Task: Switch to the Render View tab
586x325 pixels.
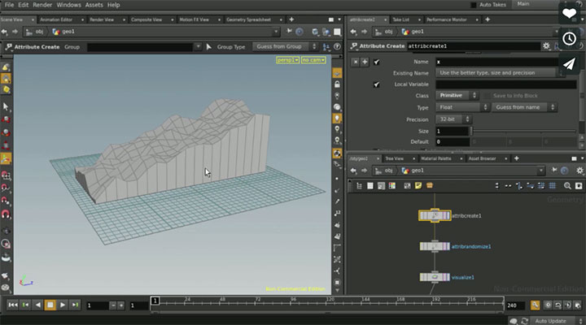Action: [102, 19]
